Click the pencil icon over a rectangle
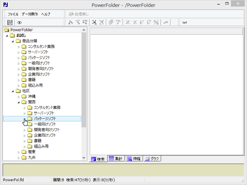The image size is (247, 185). pos(85,22)
